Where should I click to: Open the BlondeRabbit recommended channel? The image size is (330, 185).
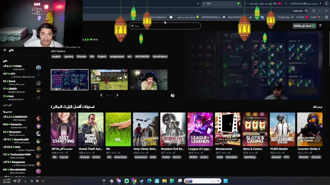click(22, 171)
